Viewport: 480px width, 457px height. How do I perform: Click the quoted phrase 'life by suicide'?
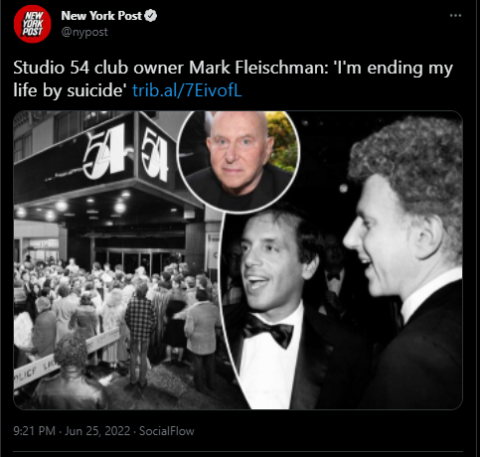pyautogui.click(x=70, y=90)
